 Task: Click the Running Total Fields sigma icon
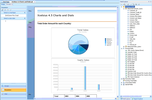point(124,81)
